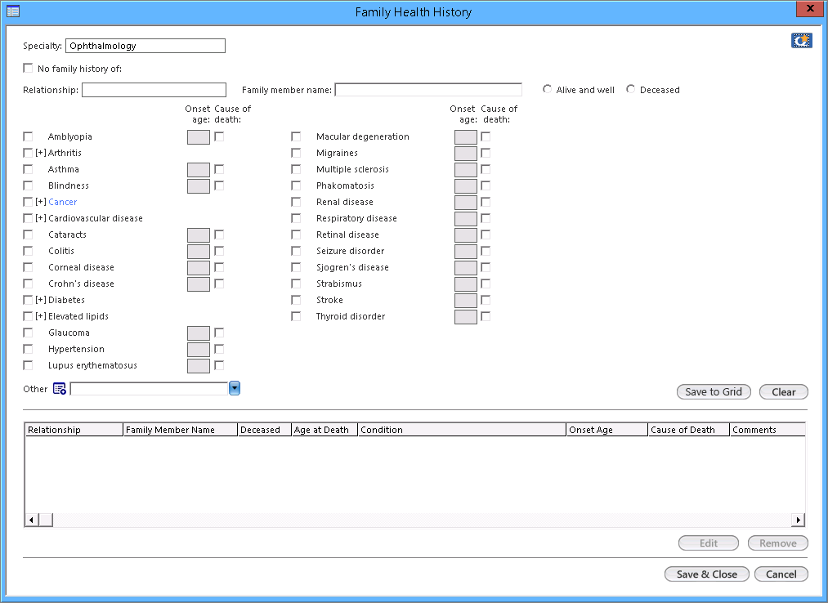Screen dimensions: 828x603
Task: Close the Family Health History window
Action: pos(810,8)
